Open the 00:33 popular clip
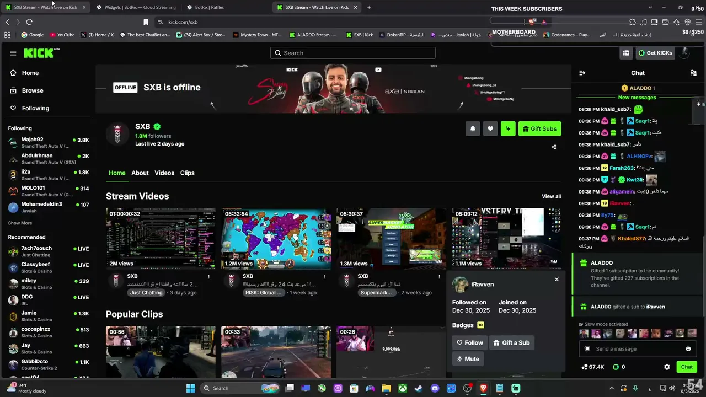 click(276, 352)
